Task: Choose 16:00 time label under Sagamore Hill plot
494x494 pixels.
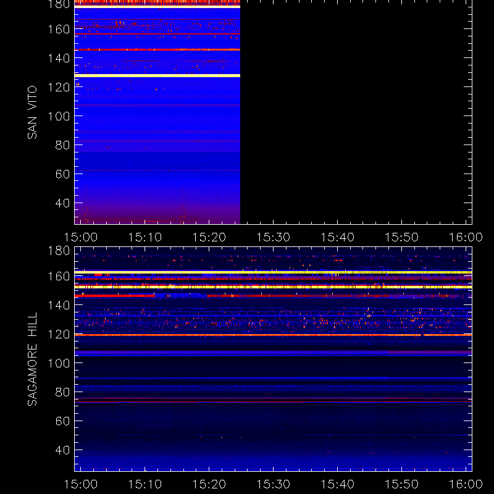Action: [466, 484]
